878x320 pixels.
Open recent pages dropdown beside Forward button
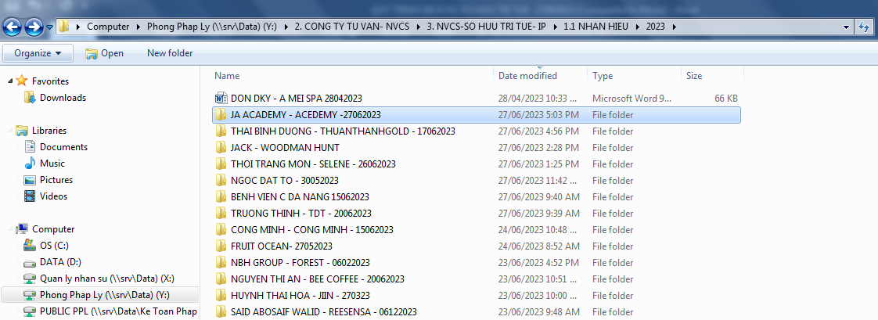50,27
